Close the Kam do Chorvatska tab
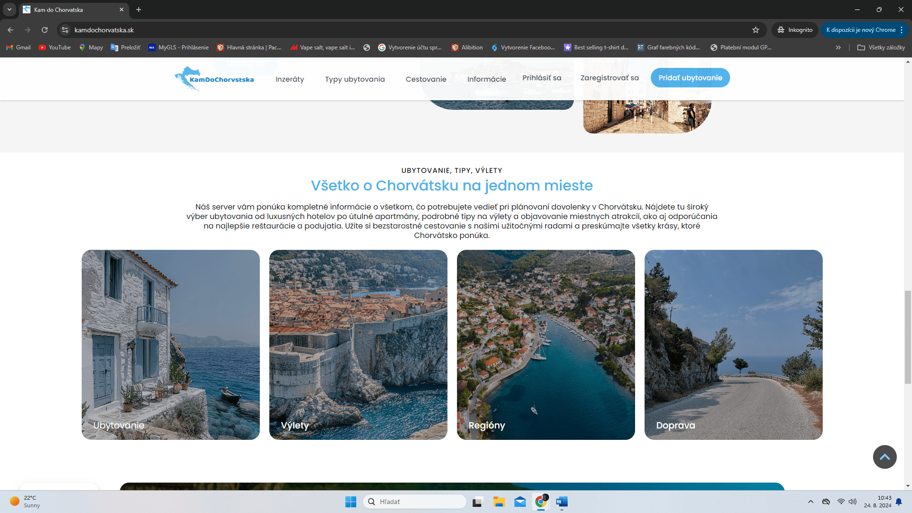912x513 pixels. pos(122,9)
